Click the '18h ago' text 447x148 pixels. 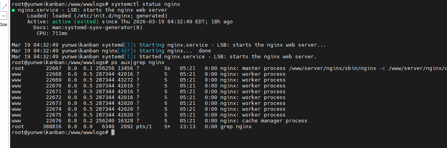[222, 22]
